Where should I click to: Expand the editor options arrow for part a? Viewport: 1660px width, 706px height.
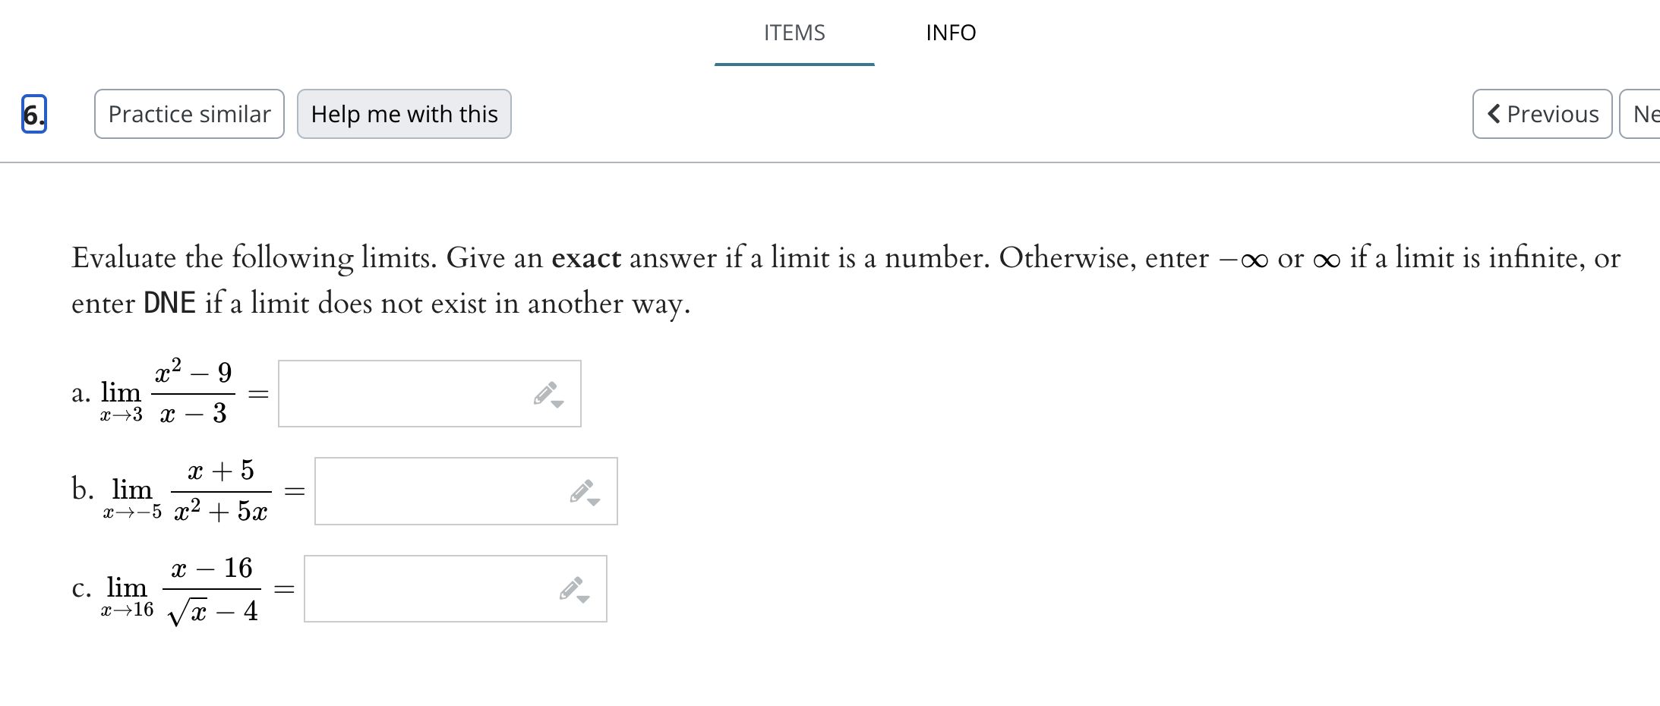tap(559, 402)
